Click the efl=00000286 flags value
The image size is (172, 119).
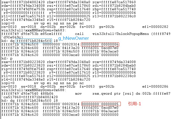[x=155, y=87]
